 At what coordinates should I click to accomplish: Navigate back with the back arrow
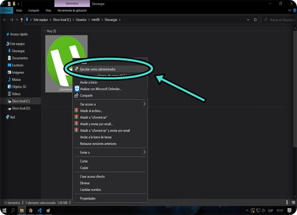point(5,20)
